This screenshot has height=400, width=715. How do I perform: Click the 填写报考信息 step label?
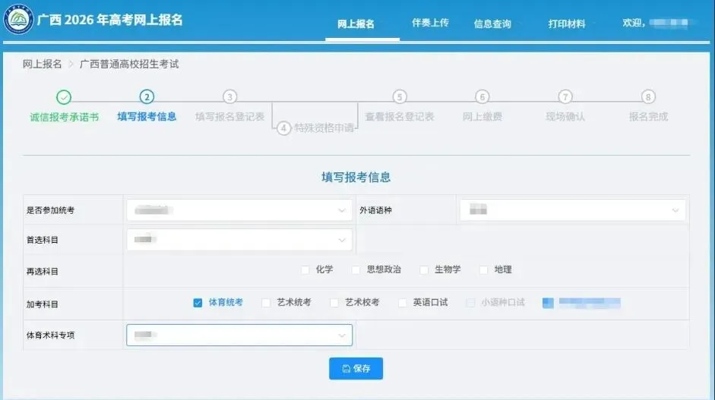pyautogui.click(x=147, y=117)
